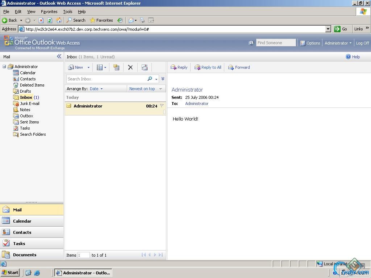Go to previous page of items
The image size is (371, 278).
[149, 255]
